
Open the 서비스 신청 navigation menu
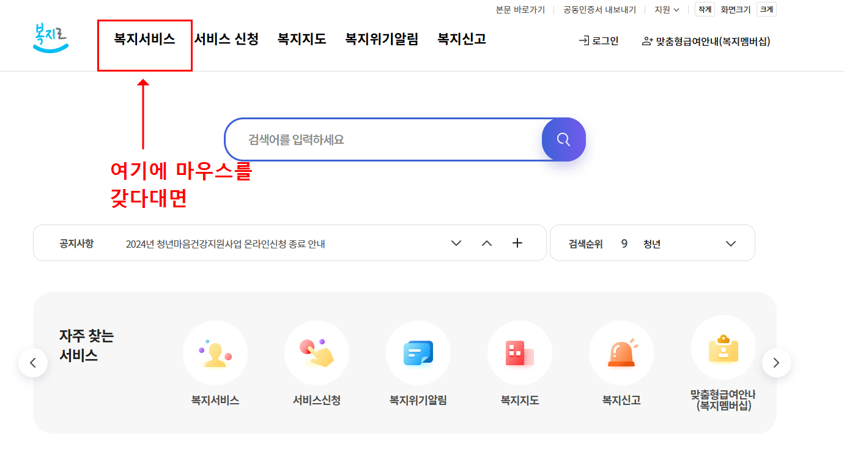(x=226, y=38)
